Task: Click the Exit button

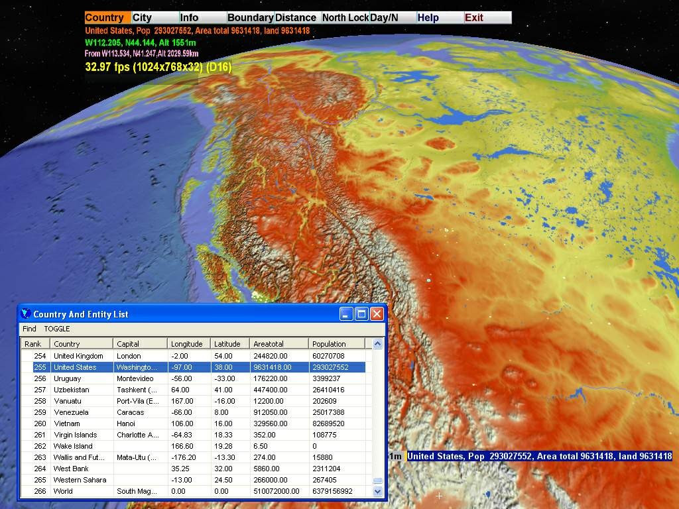Action: [x=487, y=18]
